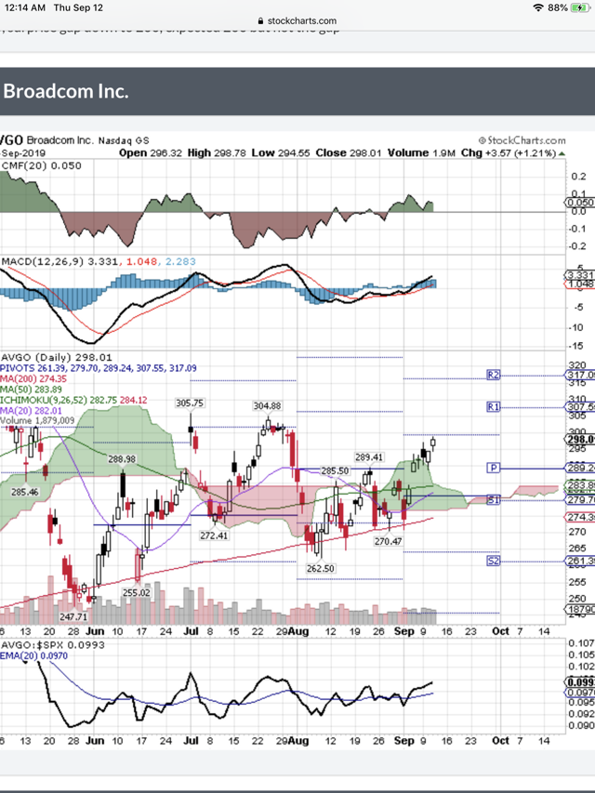Image resolution: width=595 pixels, height=793 pixels.
Task: Tap the green up-triangle after Chg percentage
Action: coord(562,153)
